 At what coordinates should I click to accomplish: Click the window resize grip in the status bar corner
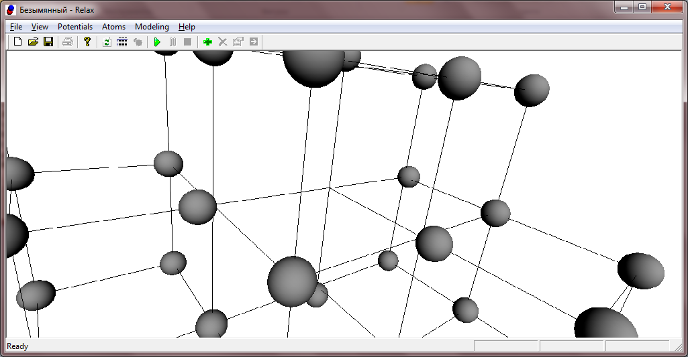click(679, 346)
